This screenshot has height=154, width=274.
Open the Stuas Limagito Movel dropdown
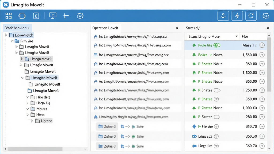pyautogui.click(x=237, y=36)
